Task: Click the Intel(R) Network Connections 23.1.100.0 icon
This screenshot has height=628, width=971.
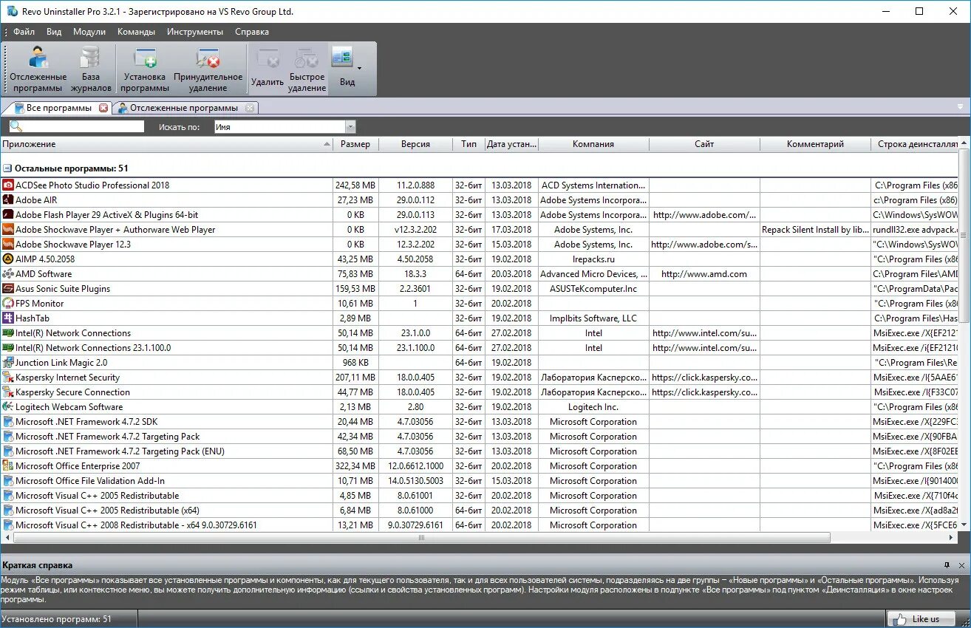Action: point(8,348)
